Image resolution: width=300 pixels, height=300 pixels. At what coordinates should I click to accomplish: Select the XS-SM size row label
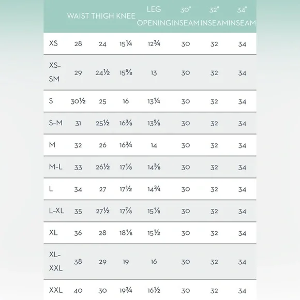(55, 72)
